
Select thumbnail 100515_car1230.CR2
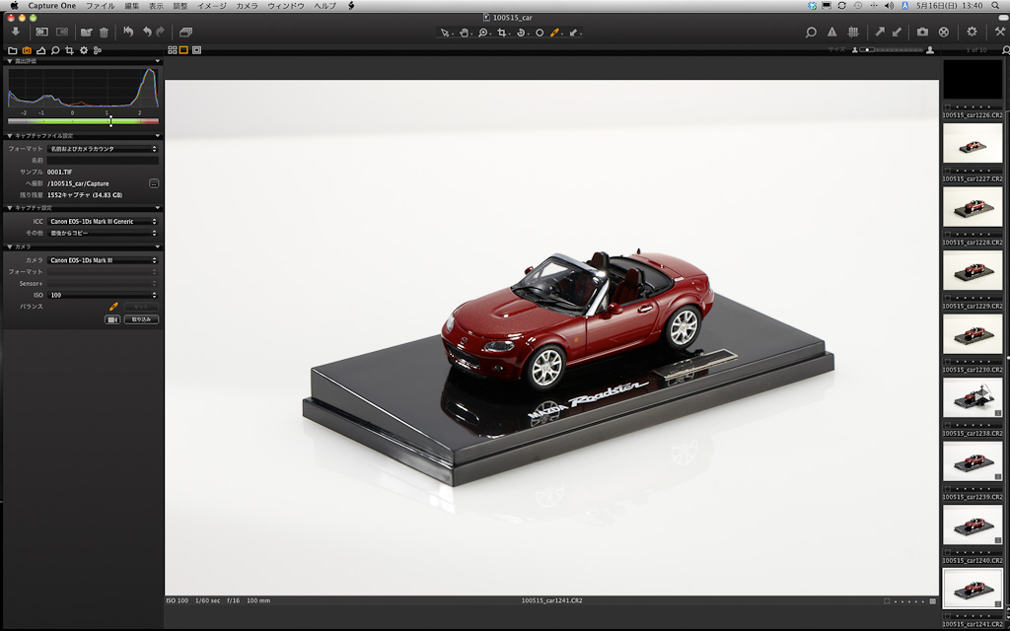(973, 334)
